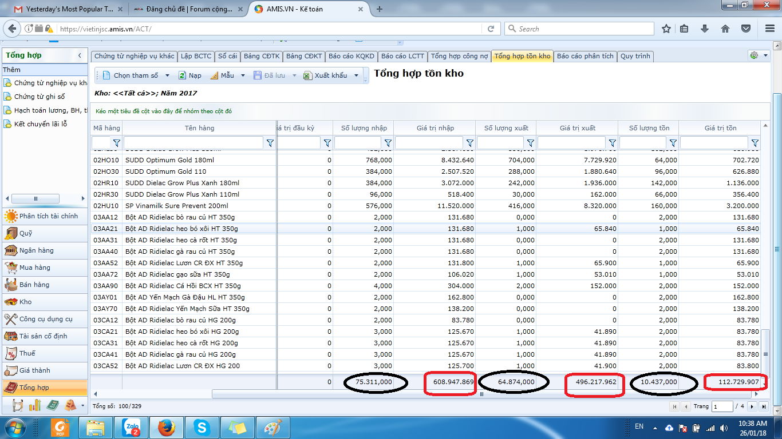
Task: Open Kết chuyển lãi lỗ link
Action: [x=41, y=124]
